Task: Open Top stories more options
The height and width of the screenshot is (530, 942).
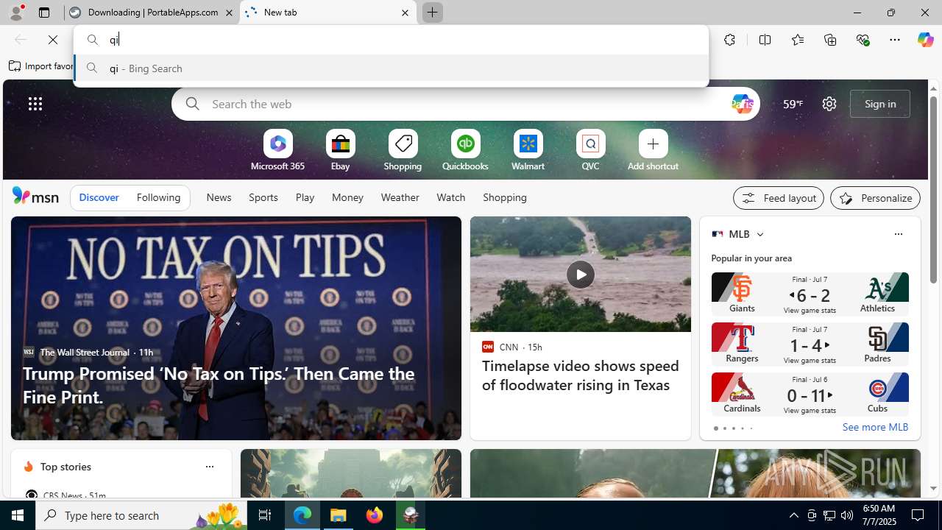Action: pos(209,467)
